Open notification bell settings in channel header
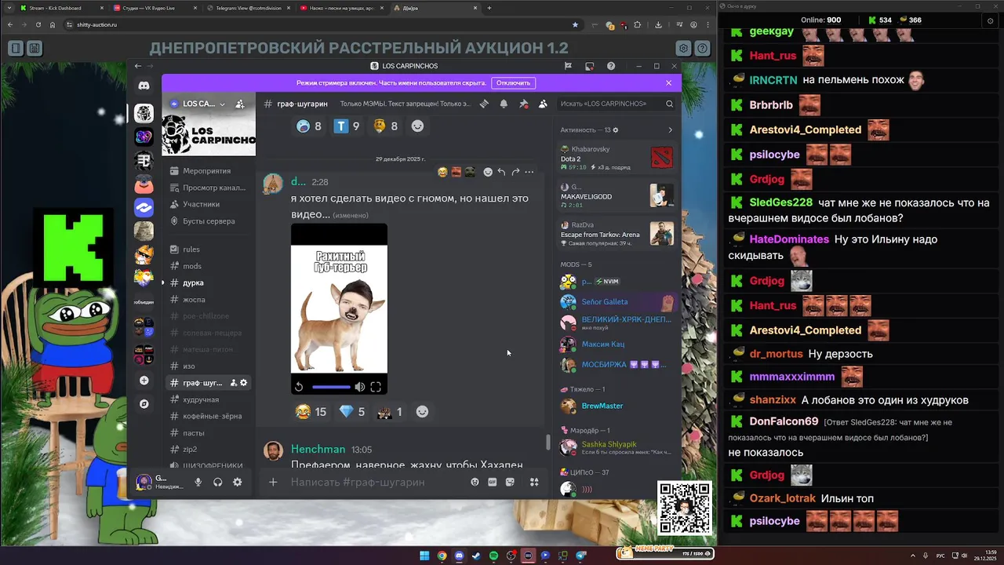1004x565 pixels. point(504,104)
